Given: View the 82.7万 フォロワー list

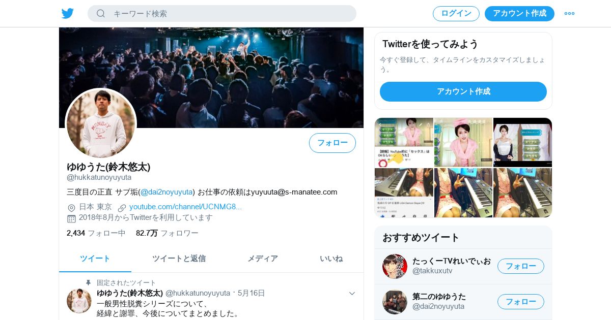Looking at the screenshot, I should coord(167,233).
